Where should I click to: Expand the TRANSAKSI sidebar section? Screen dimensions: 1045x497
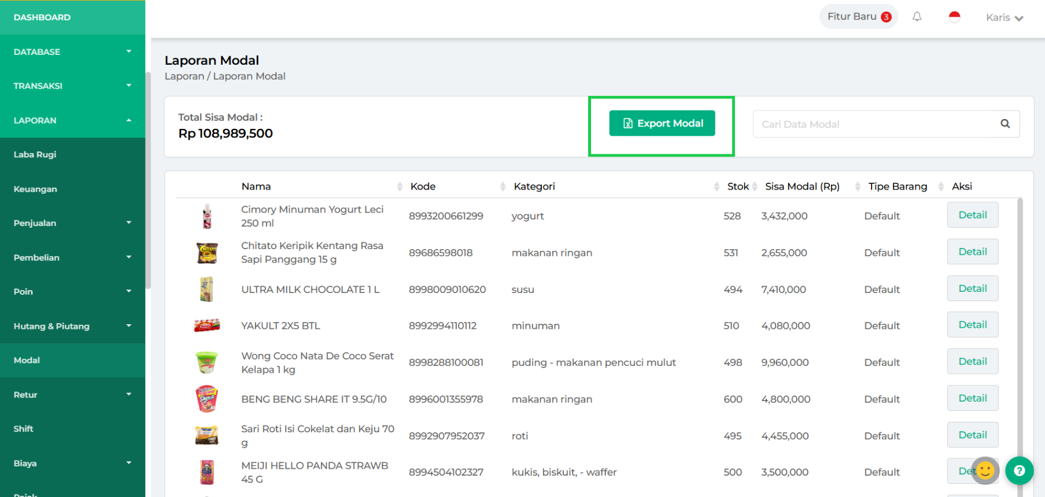pos(72,86)
